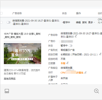Click the 不限 daily budget value
This screenshot has height=100, width=102.
coord(63,63)
